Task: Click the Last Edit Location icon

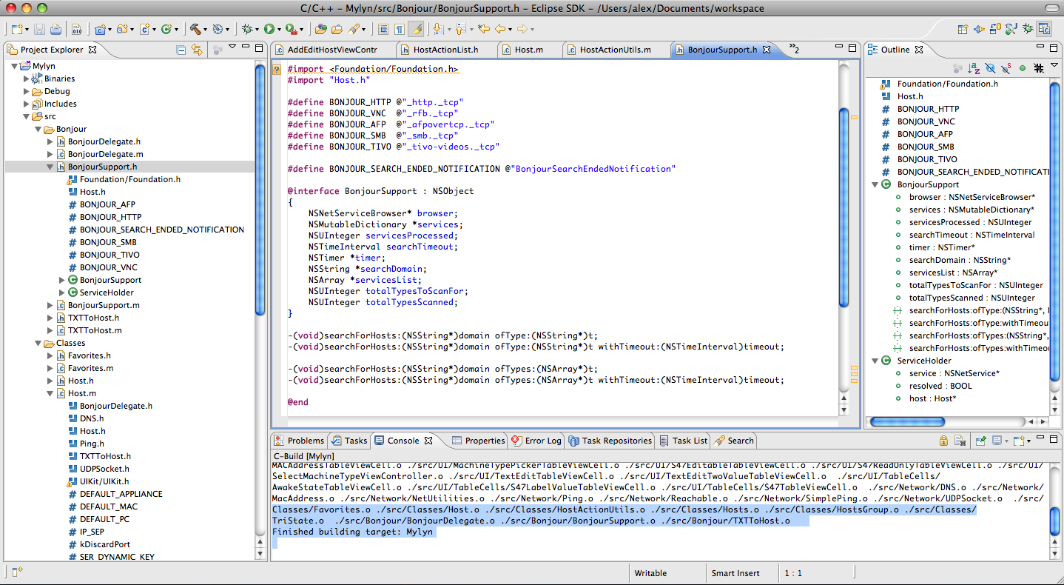Action: click(x=484, y=29)
